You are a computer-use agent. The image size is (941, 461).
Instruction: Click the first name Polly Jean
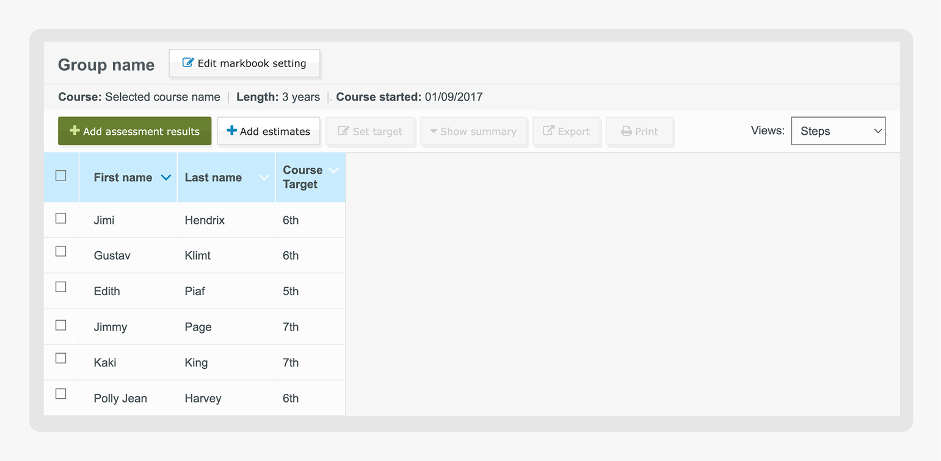click(x=120, y=398)
